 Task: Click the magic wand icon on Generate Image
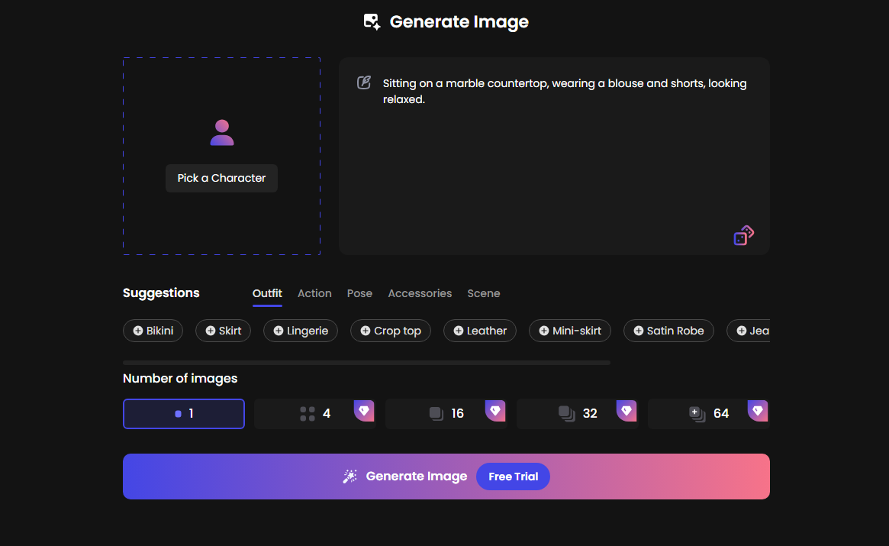point(349,476)
